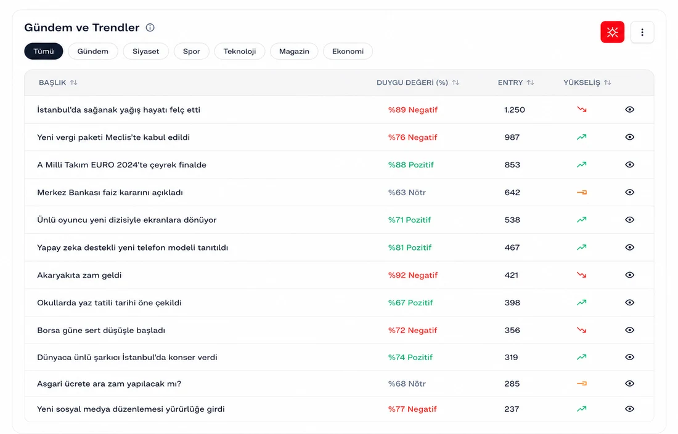Open 'Yapay zeka destekli yeni telefon' headline
The height and width of the screenshot is (434, 678).
coord(133,247)
